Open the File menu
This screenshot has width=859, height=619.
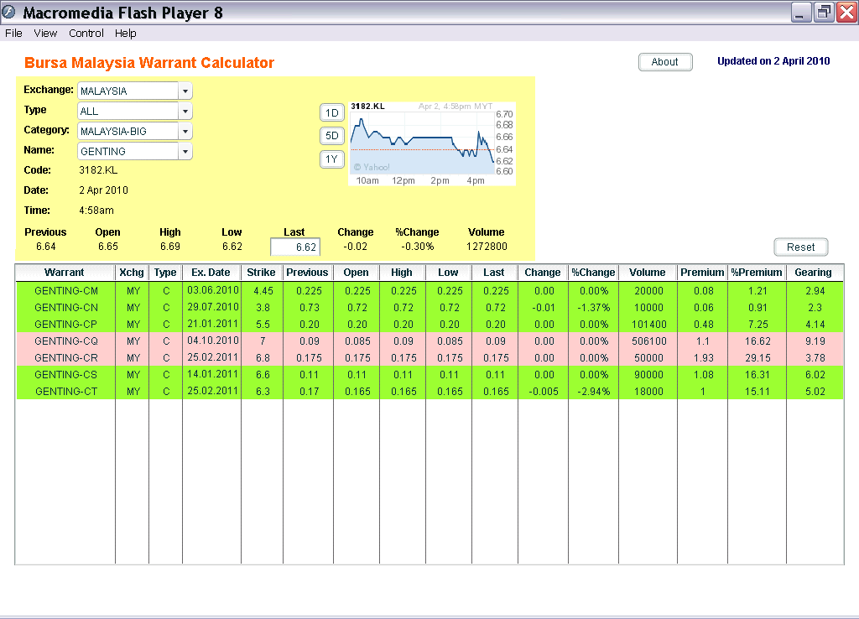13,34
